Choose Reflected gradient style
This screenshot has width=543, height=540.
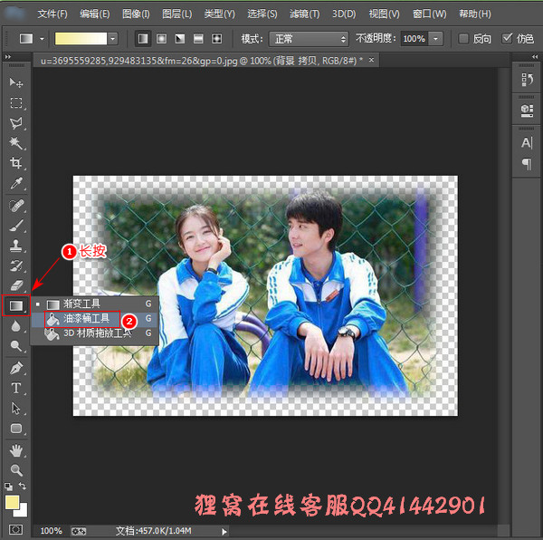tap(198, 38)
